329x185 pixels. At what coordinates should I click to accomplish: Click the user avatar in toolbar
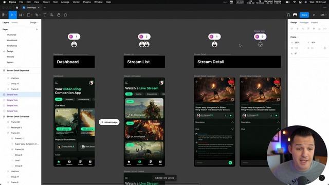pyautogui.click(x=295, y=15)
